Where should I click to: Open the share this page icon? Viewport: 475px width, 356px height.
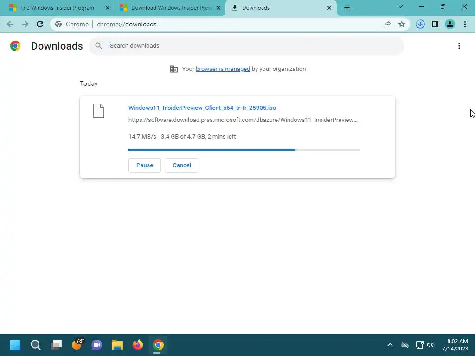(387, 24)
